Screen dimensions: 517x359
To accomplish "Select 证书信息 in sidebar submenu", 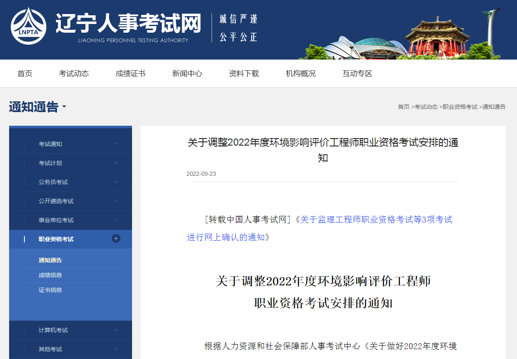I will 50,290.
